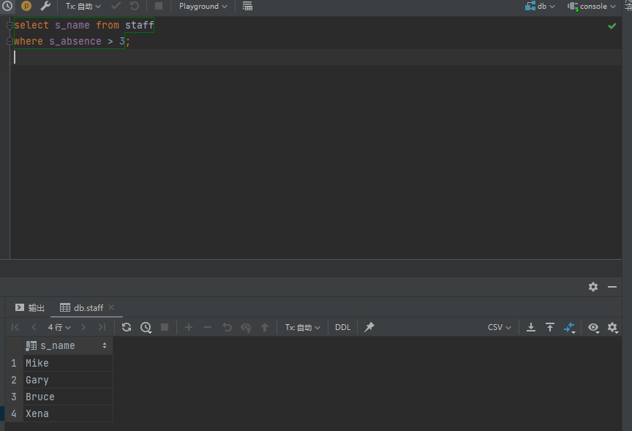Viewport: 632px width, 431px height.
Task: Open the results toolbar gear settings
Action: coord(613,327)
